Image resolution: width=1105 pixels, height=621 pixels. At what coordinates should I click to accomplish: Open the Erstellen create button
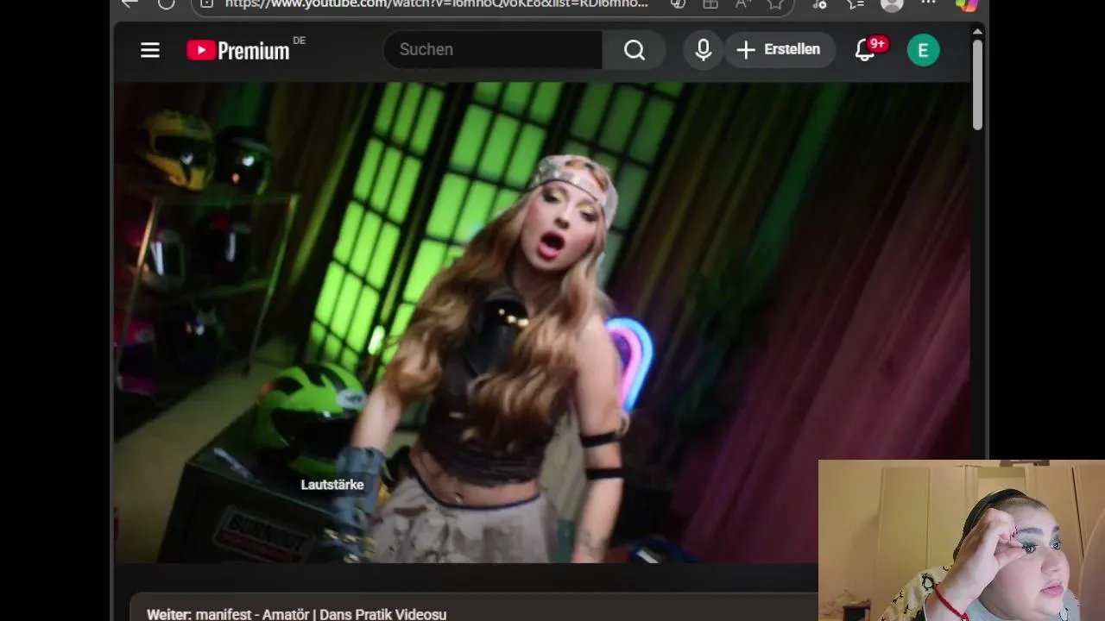(x=780, y=50)
